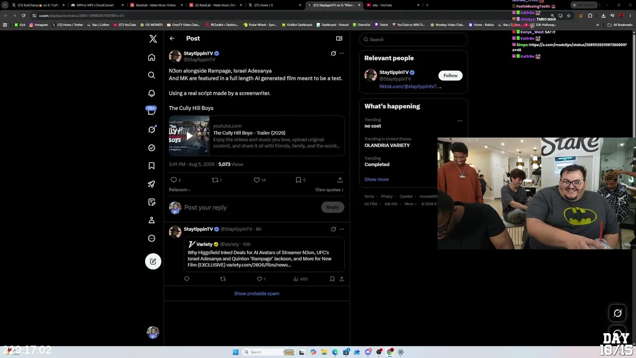Screen dimensions: 636x358
Task: Expand Show more trends
Action: [x=376, y=179]
